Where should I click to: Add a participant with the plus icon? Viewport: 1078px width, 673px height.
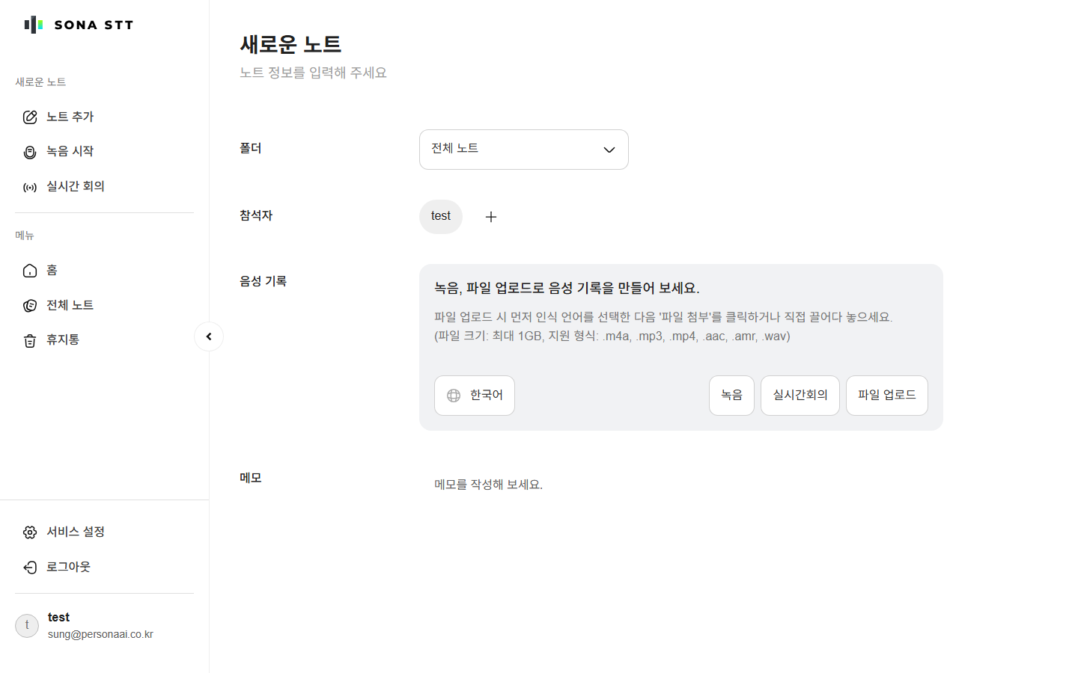(491, 217)
